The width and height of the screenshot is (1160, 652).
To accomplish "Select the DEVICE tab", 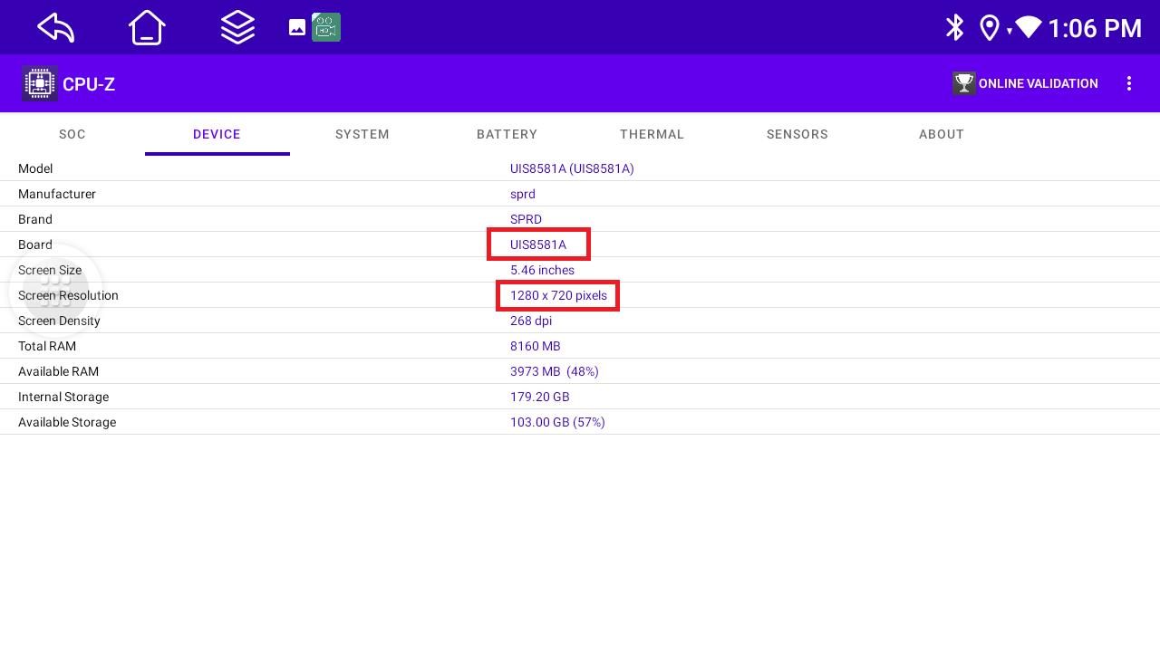I will point(217,134).
